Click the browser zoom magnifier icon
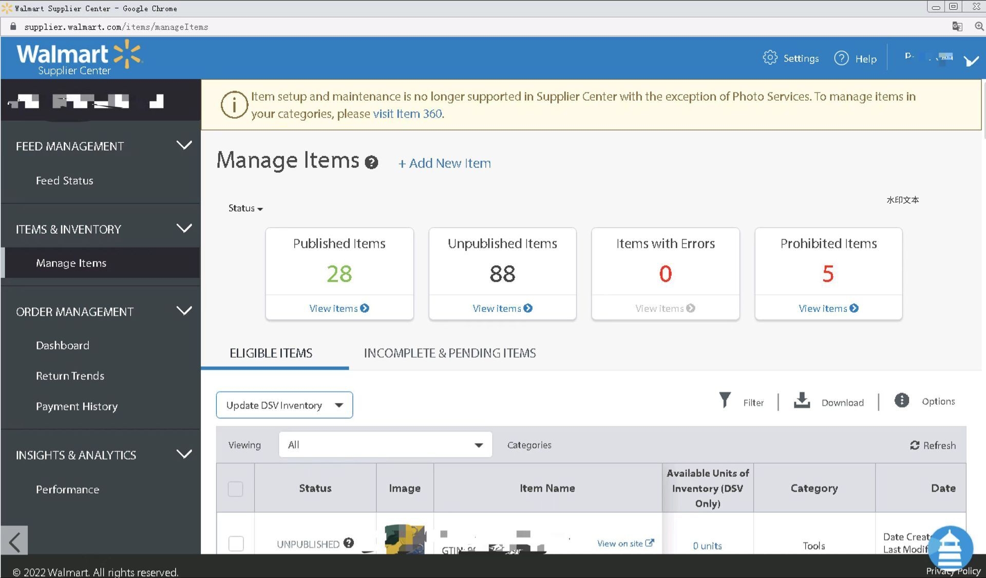The height and width of the screenshot is (578, 986). (x=979, y=27)
